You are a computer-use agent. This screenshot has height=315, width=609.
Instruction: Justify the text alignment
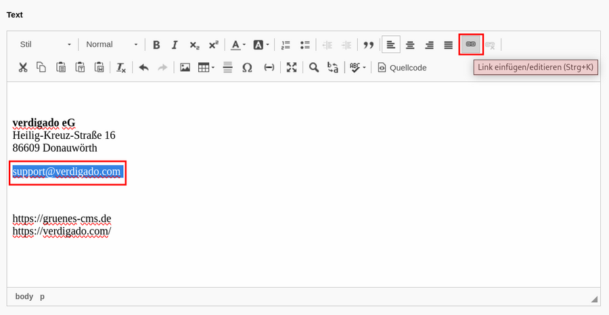point(448,45)
